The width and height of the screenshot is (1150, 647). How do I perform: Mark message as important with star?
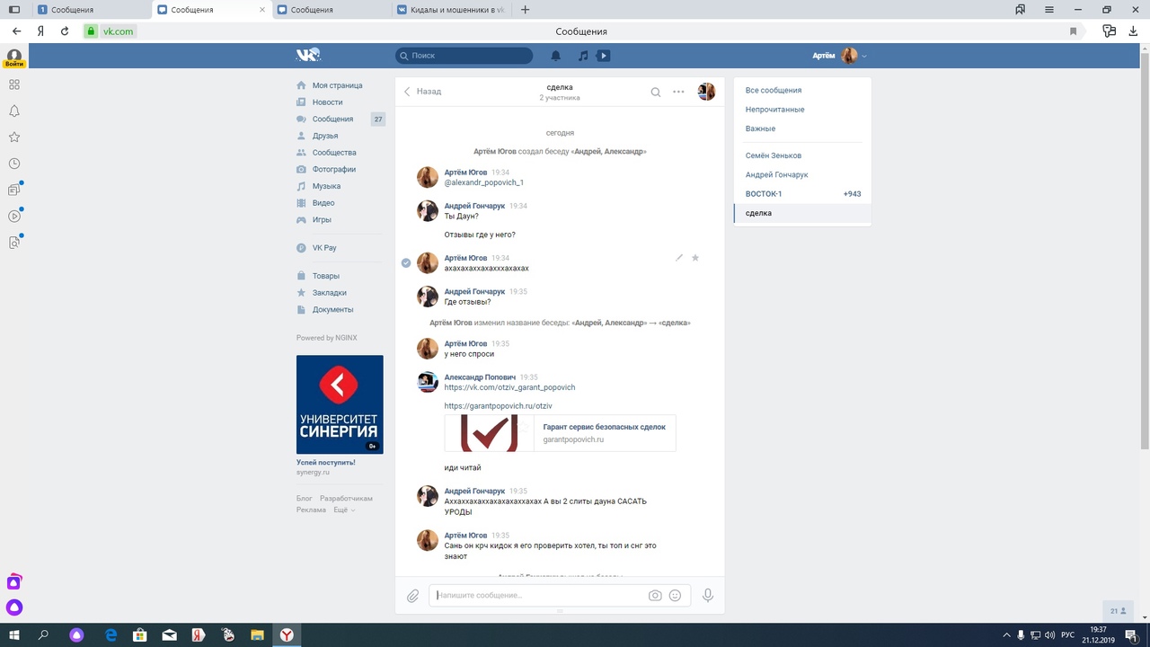695,258
